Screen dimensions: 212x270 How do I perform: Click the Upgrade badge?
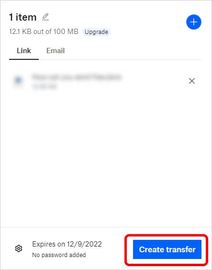pyautogui.click(x=96, y=32)
